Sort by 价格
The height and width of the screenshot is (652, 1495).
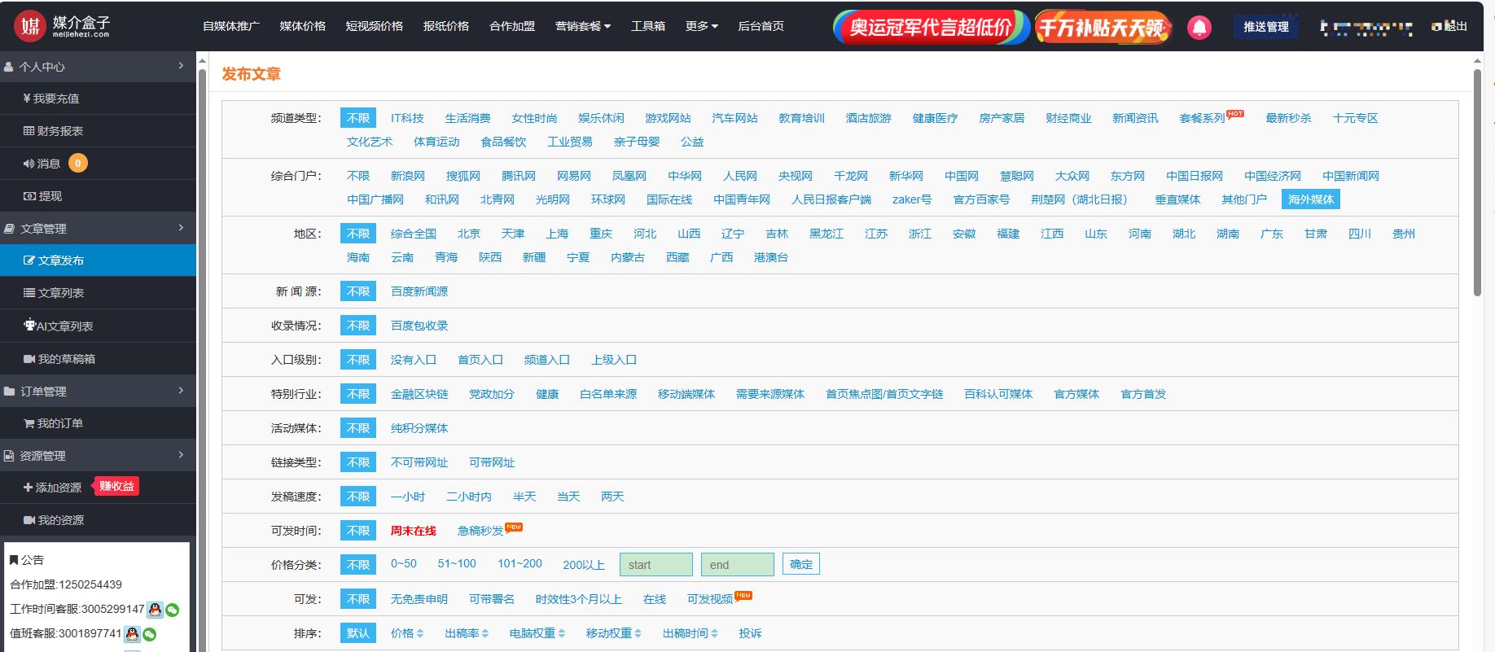(407, 633)
